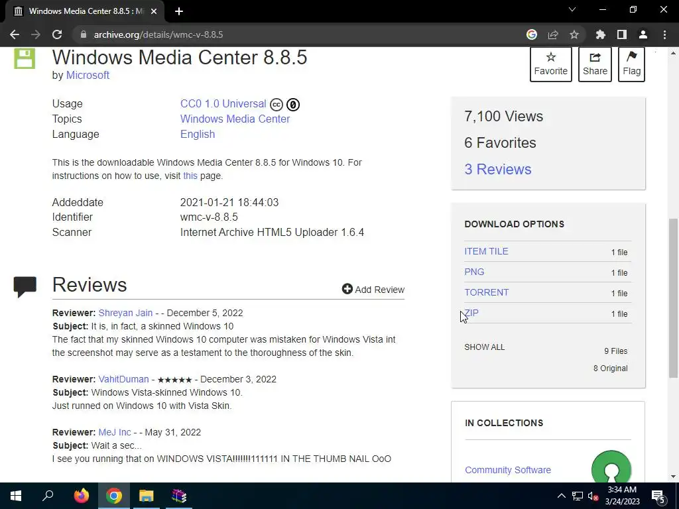This screenshot has height=509, width=679.
Task: Open the Windows Media Center topic link
Action: 235,119
